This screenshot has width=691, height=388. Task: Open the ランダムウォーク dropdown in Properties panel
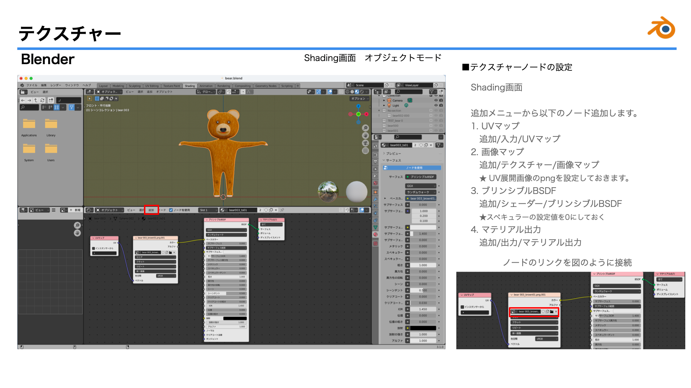tap(421, 192)
